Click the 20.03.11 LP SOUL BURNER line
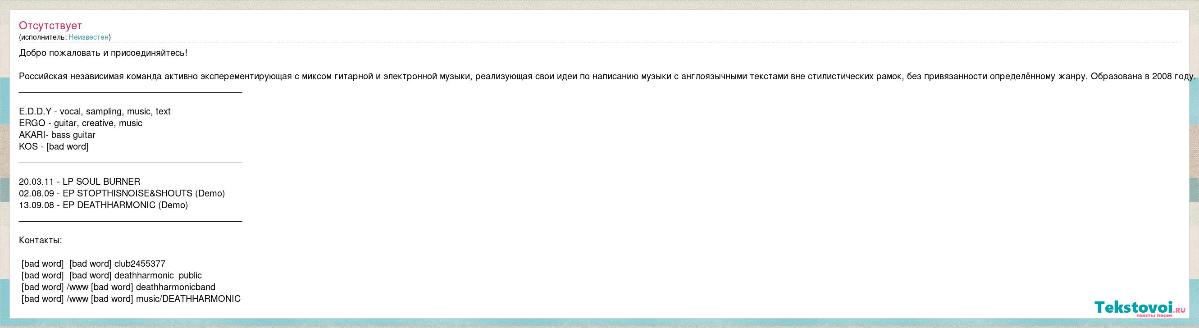1199x328 pixels. coord(79,182)
